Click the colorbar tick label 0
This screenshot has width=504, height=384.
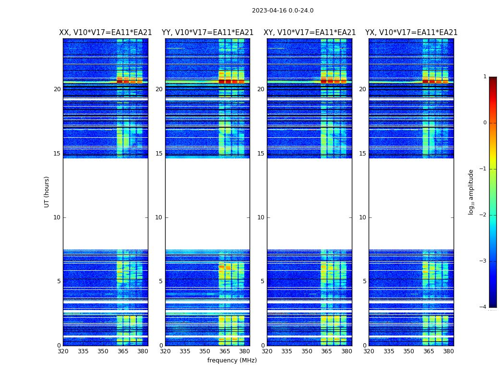point(484,123)
